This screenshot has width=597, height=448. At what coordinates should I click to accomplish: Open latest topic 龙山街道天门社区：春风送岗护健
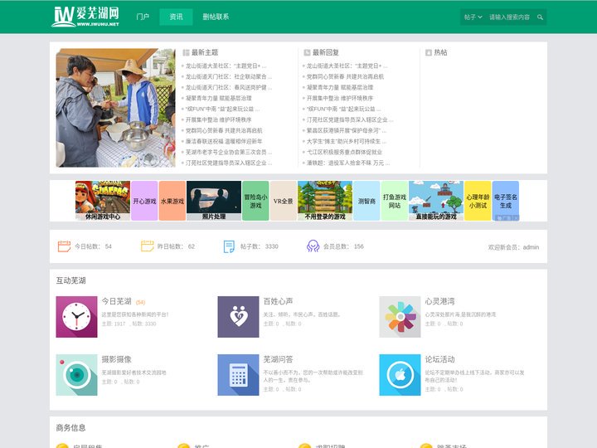point(229,87)
